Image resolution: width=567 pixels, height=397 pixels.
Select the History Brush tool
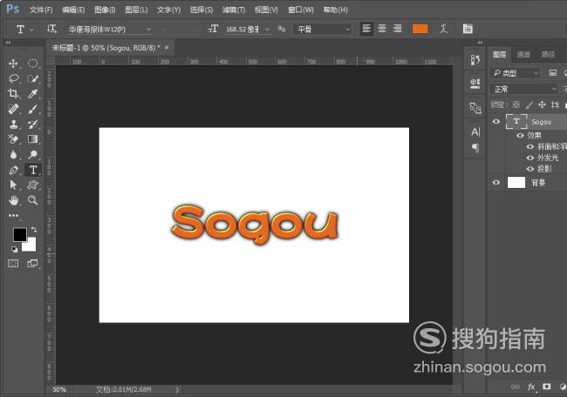tap(33, 124)
